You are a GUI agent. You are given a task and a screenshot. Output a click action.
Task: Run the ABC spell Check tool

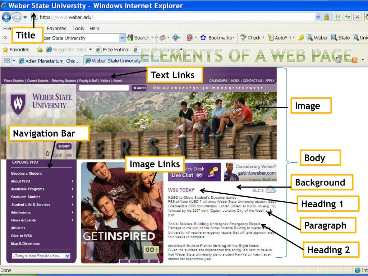click(250, 37)
